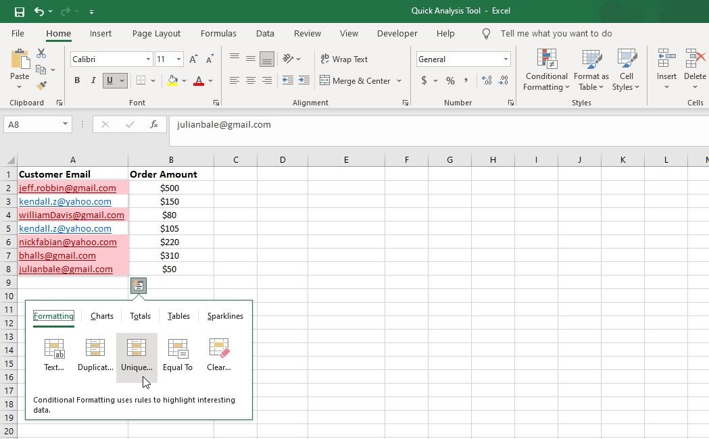Open the font name Calibri dropdown
Screen dimensions: 709x439
(x=148, y=59)
